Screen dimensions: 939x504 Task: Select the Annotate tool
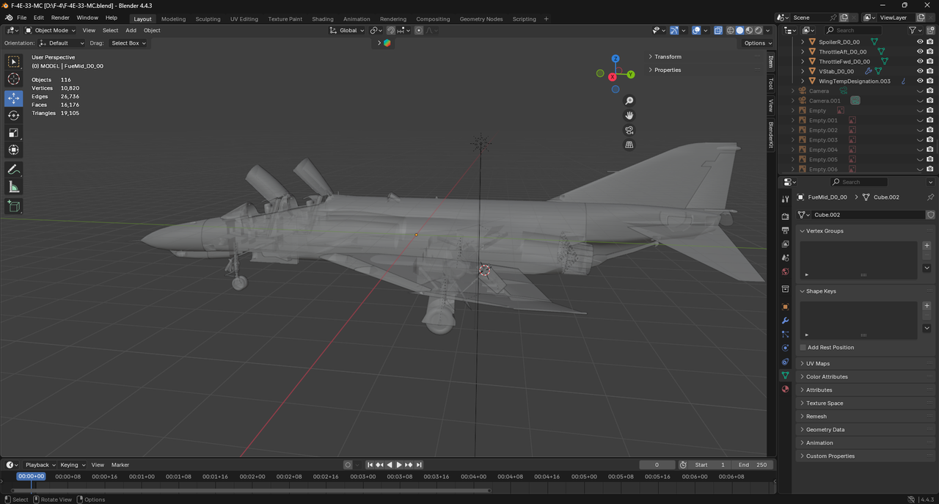point(14,169)
